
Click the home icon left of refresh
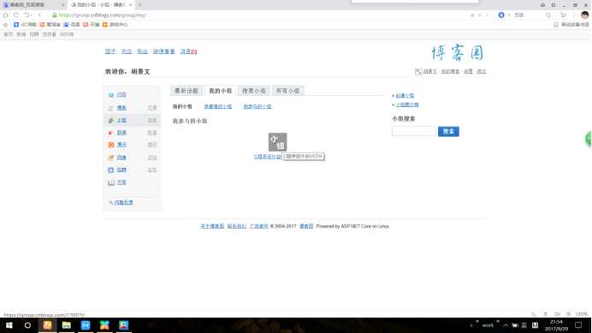click(5, 15)
